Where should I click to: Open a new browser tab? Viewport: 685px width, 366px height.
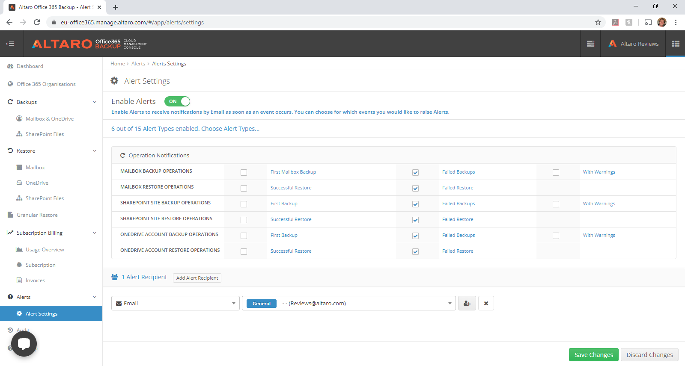116,7
